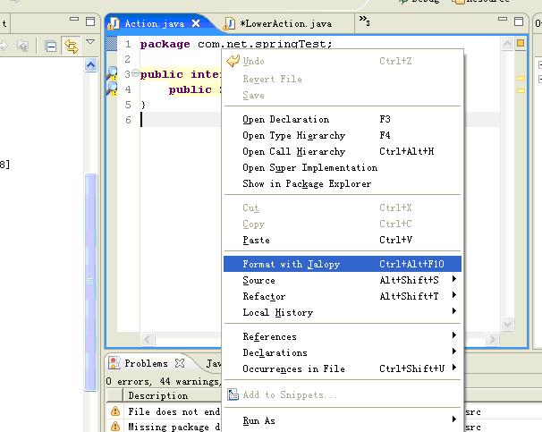Click the 'Up' navigation icon in left panel
The image size is (542, 432).
pos(23,46)
